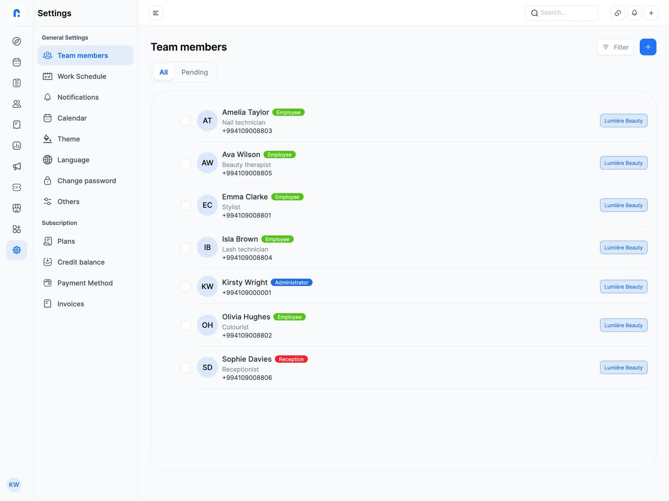Open Change password settings
This screenshot has height=501, width=669.
click(x=85, y=181)
